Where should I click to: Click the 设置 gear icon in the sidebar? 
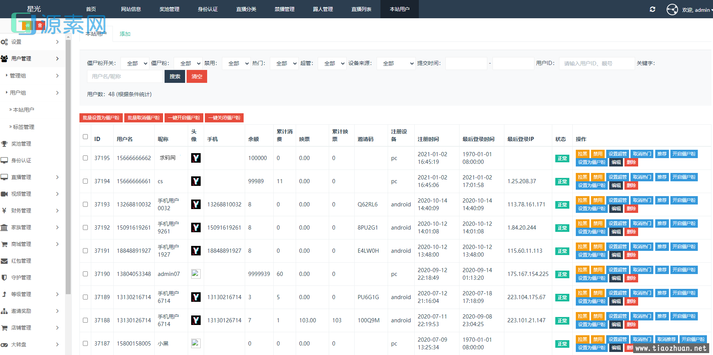[4, 42]
